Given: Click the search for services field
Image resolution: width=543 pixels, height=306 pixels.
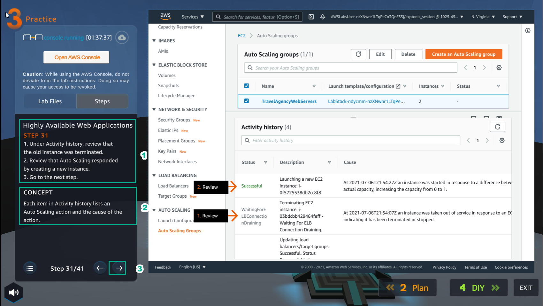Looking at the screenshot, I should [257, 17].
